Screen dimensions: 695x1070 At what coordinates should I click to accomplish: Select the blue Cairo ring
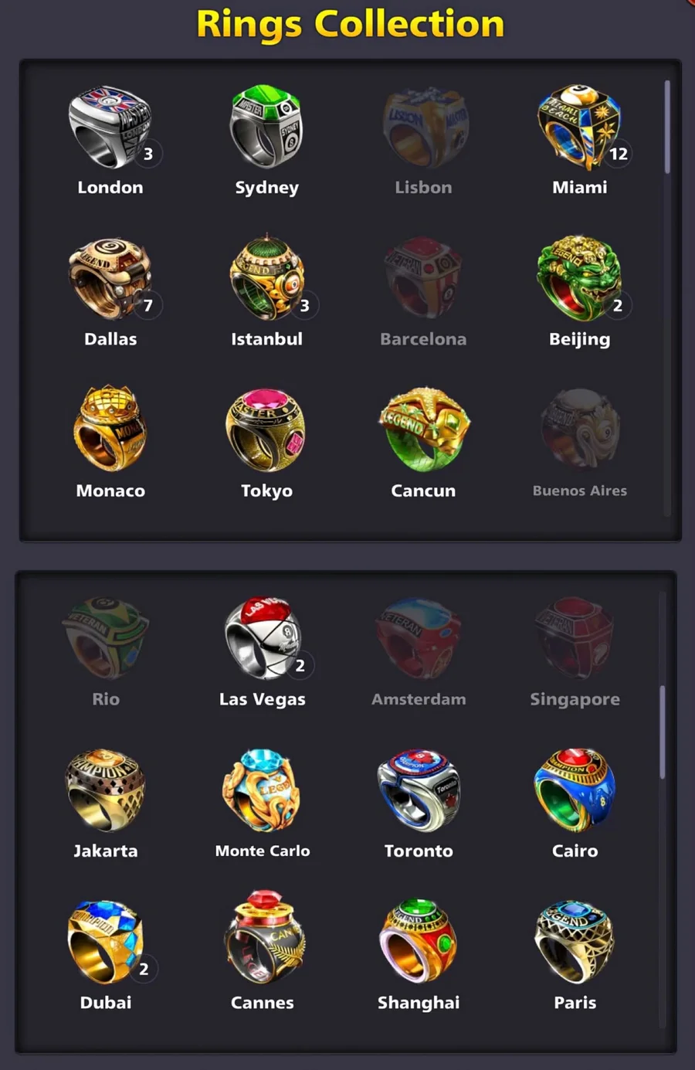(575, 790)
